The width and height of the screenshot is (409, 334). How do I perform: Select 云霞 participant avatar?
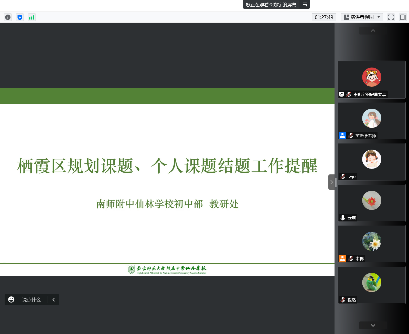(372, 200)
